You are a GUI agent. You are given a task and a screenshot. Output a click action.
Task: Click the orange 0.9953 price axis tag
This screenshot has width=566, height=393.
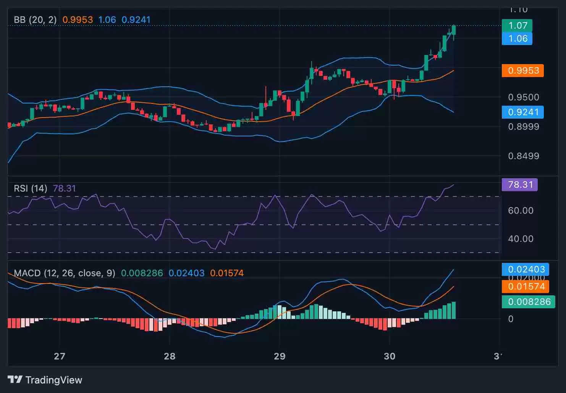click(x=523, y=71)
